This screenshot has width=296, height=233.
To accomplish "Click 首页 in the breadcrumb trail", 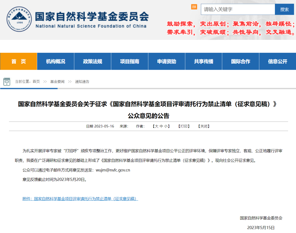I will (36, 82).
